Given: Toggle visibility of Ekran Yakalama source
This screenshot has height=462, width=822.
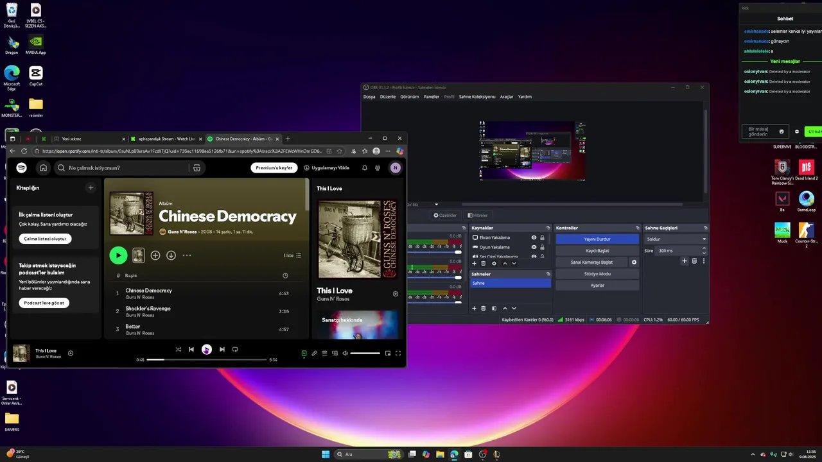Looking at the screenshot, I should click(x=534, y=237).
